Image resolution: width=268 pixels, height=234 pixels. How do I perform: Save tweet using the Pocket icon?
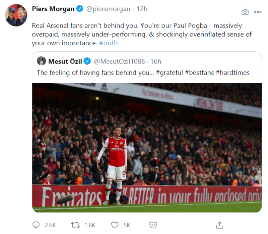point(153,225)
